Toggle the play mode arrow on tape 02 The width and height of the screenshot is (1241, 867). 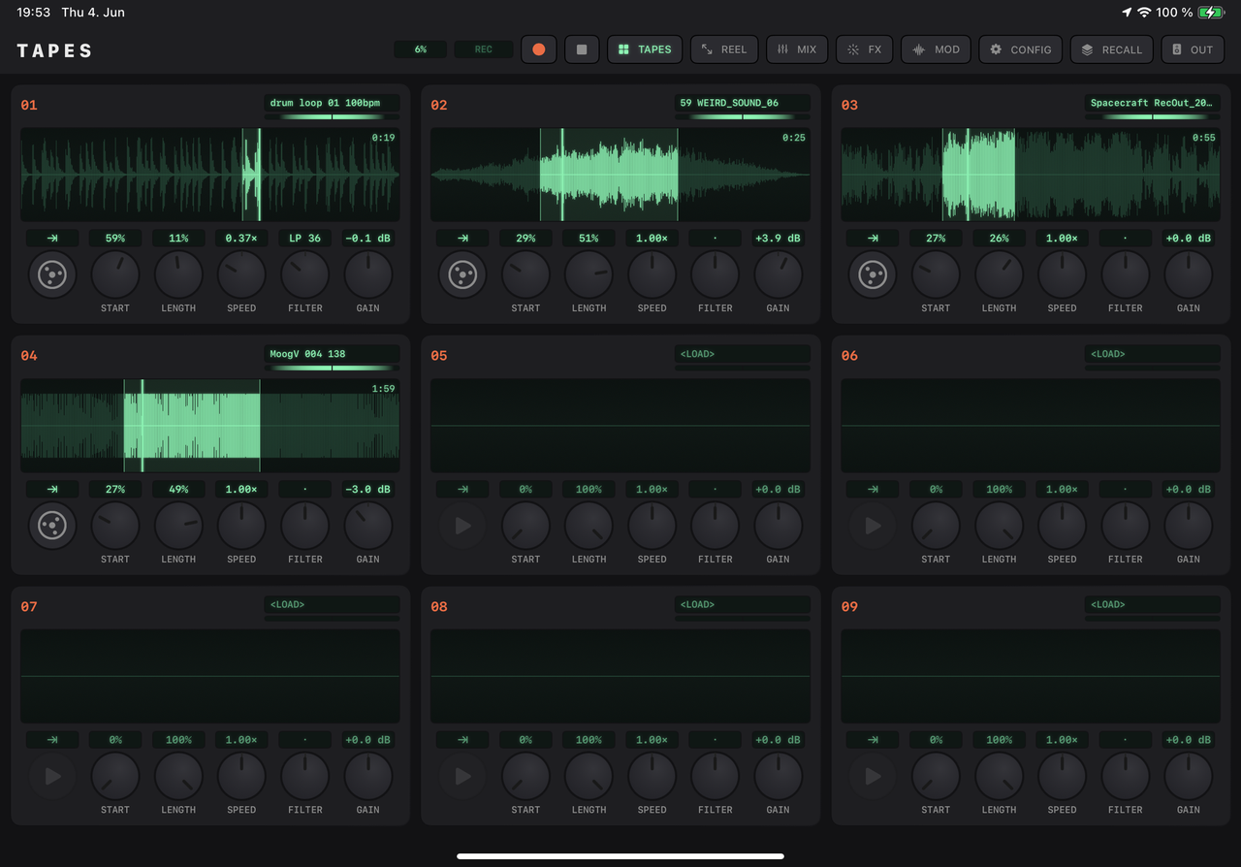click(462, 239)
